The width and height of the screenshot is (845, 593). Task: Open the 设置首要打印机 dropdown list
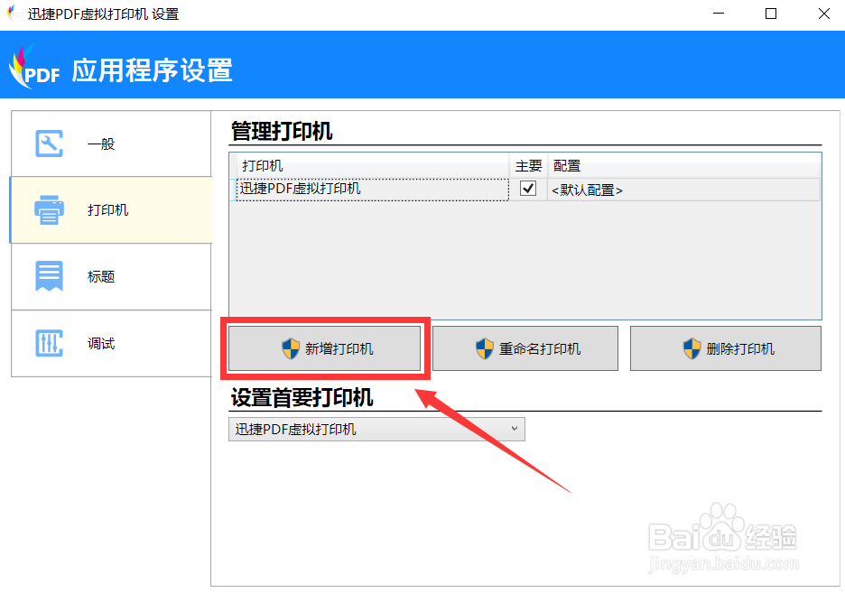(376, 430)
